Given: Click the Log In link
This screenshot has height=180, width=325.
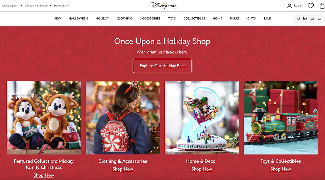Looking at the screenshot, I should (298, 6).
